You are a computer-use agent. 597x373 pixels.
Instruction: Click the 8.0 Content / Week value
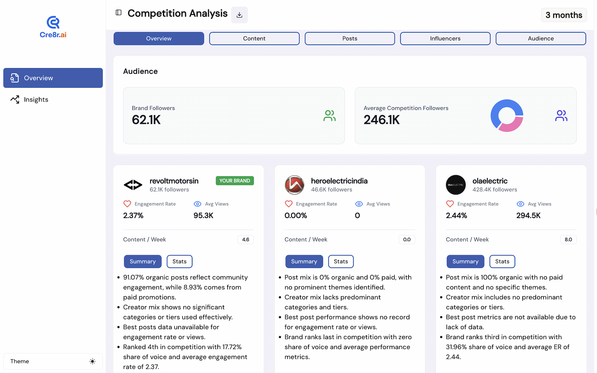[x=568, y=239]
